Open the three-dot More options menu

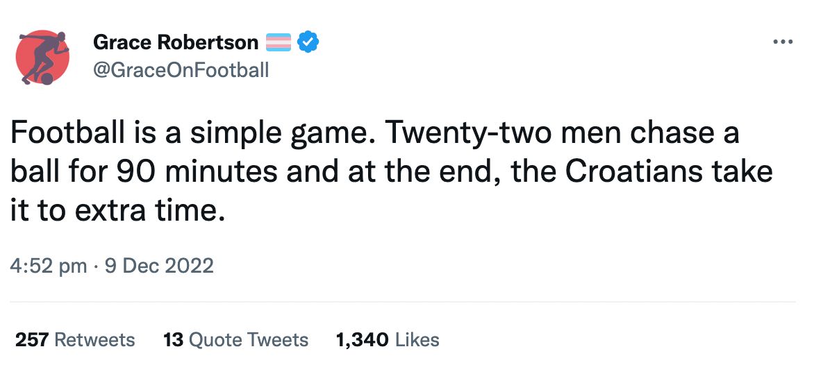pyautogui.click(x=782, y=42)
